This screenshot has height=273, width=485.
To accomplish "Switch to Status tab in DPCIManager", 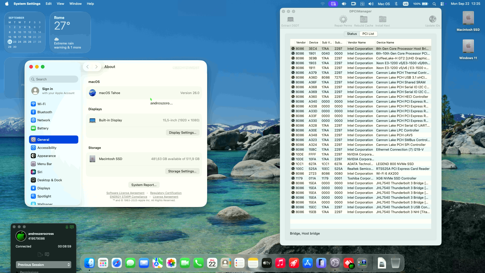I will [352, 34].
